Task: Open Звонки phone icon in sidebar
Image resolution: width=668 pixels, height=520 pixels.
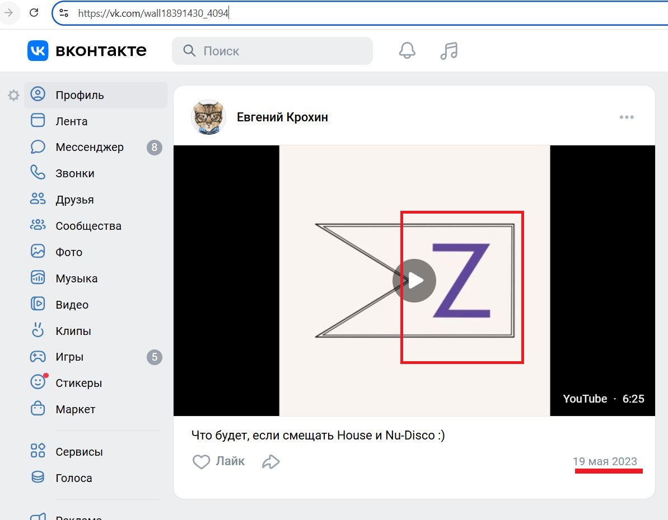Action: click(38, 173)
